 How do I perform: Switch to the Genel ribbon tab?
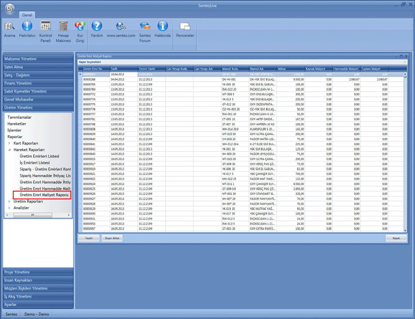(27, 15)
